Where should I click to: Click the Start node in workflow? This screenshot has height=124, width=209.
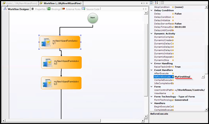[x=93, y=18]
